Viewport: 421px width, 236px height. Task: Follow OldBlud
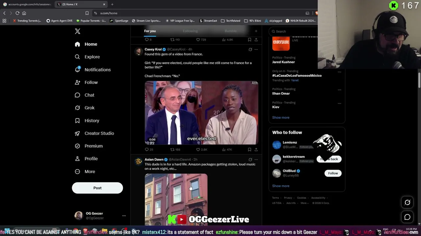click(333, 173)
